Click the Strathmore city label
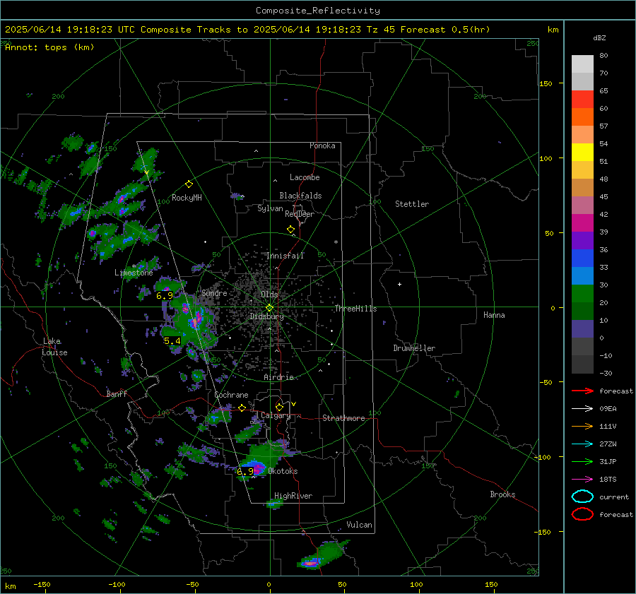636x594 pixels. point(343,418)
